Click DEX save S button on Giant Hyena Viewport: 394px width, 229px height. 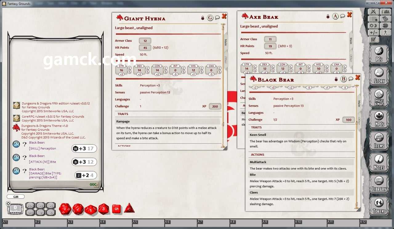click(x=148, y=72)
